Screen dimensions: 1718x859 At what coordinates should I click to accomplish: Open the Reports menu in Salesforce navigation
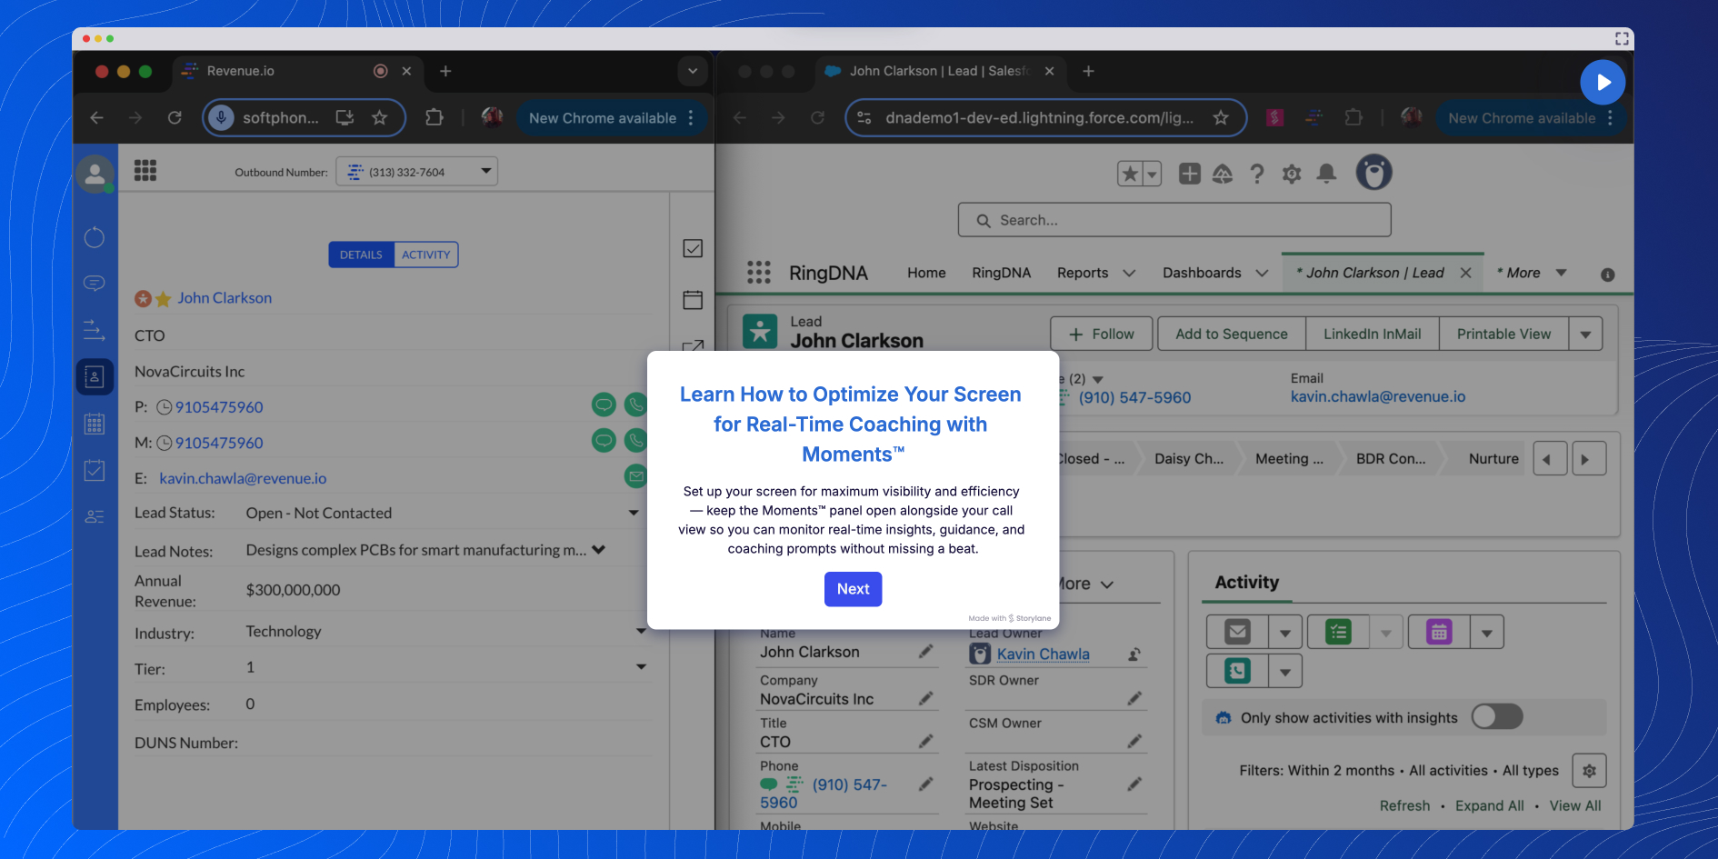coord(1084,273)
